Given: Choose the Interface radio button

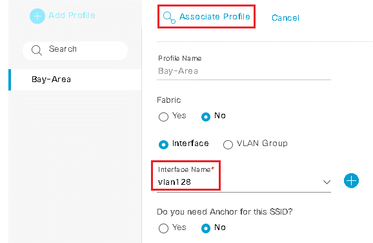Looking at the screenshot, I should click(x=163, y=144).
